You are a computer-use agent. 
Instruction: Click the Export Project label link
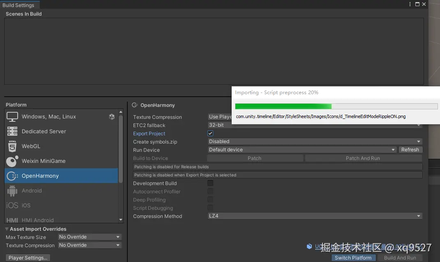click(149, 134)
